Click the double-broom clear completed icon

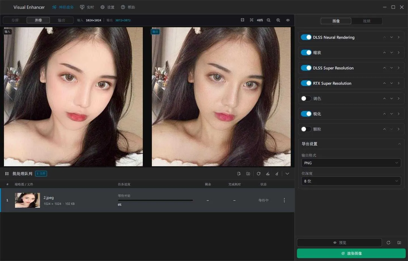click(268, 174)
